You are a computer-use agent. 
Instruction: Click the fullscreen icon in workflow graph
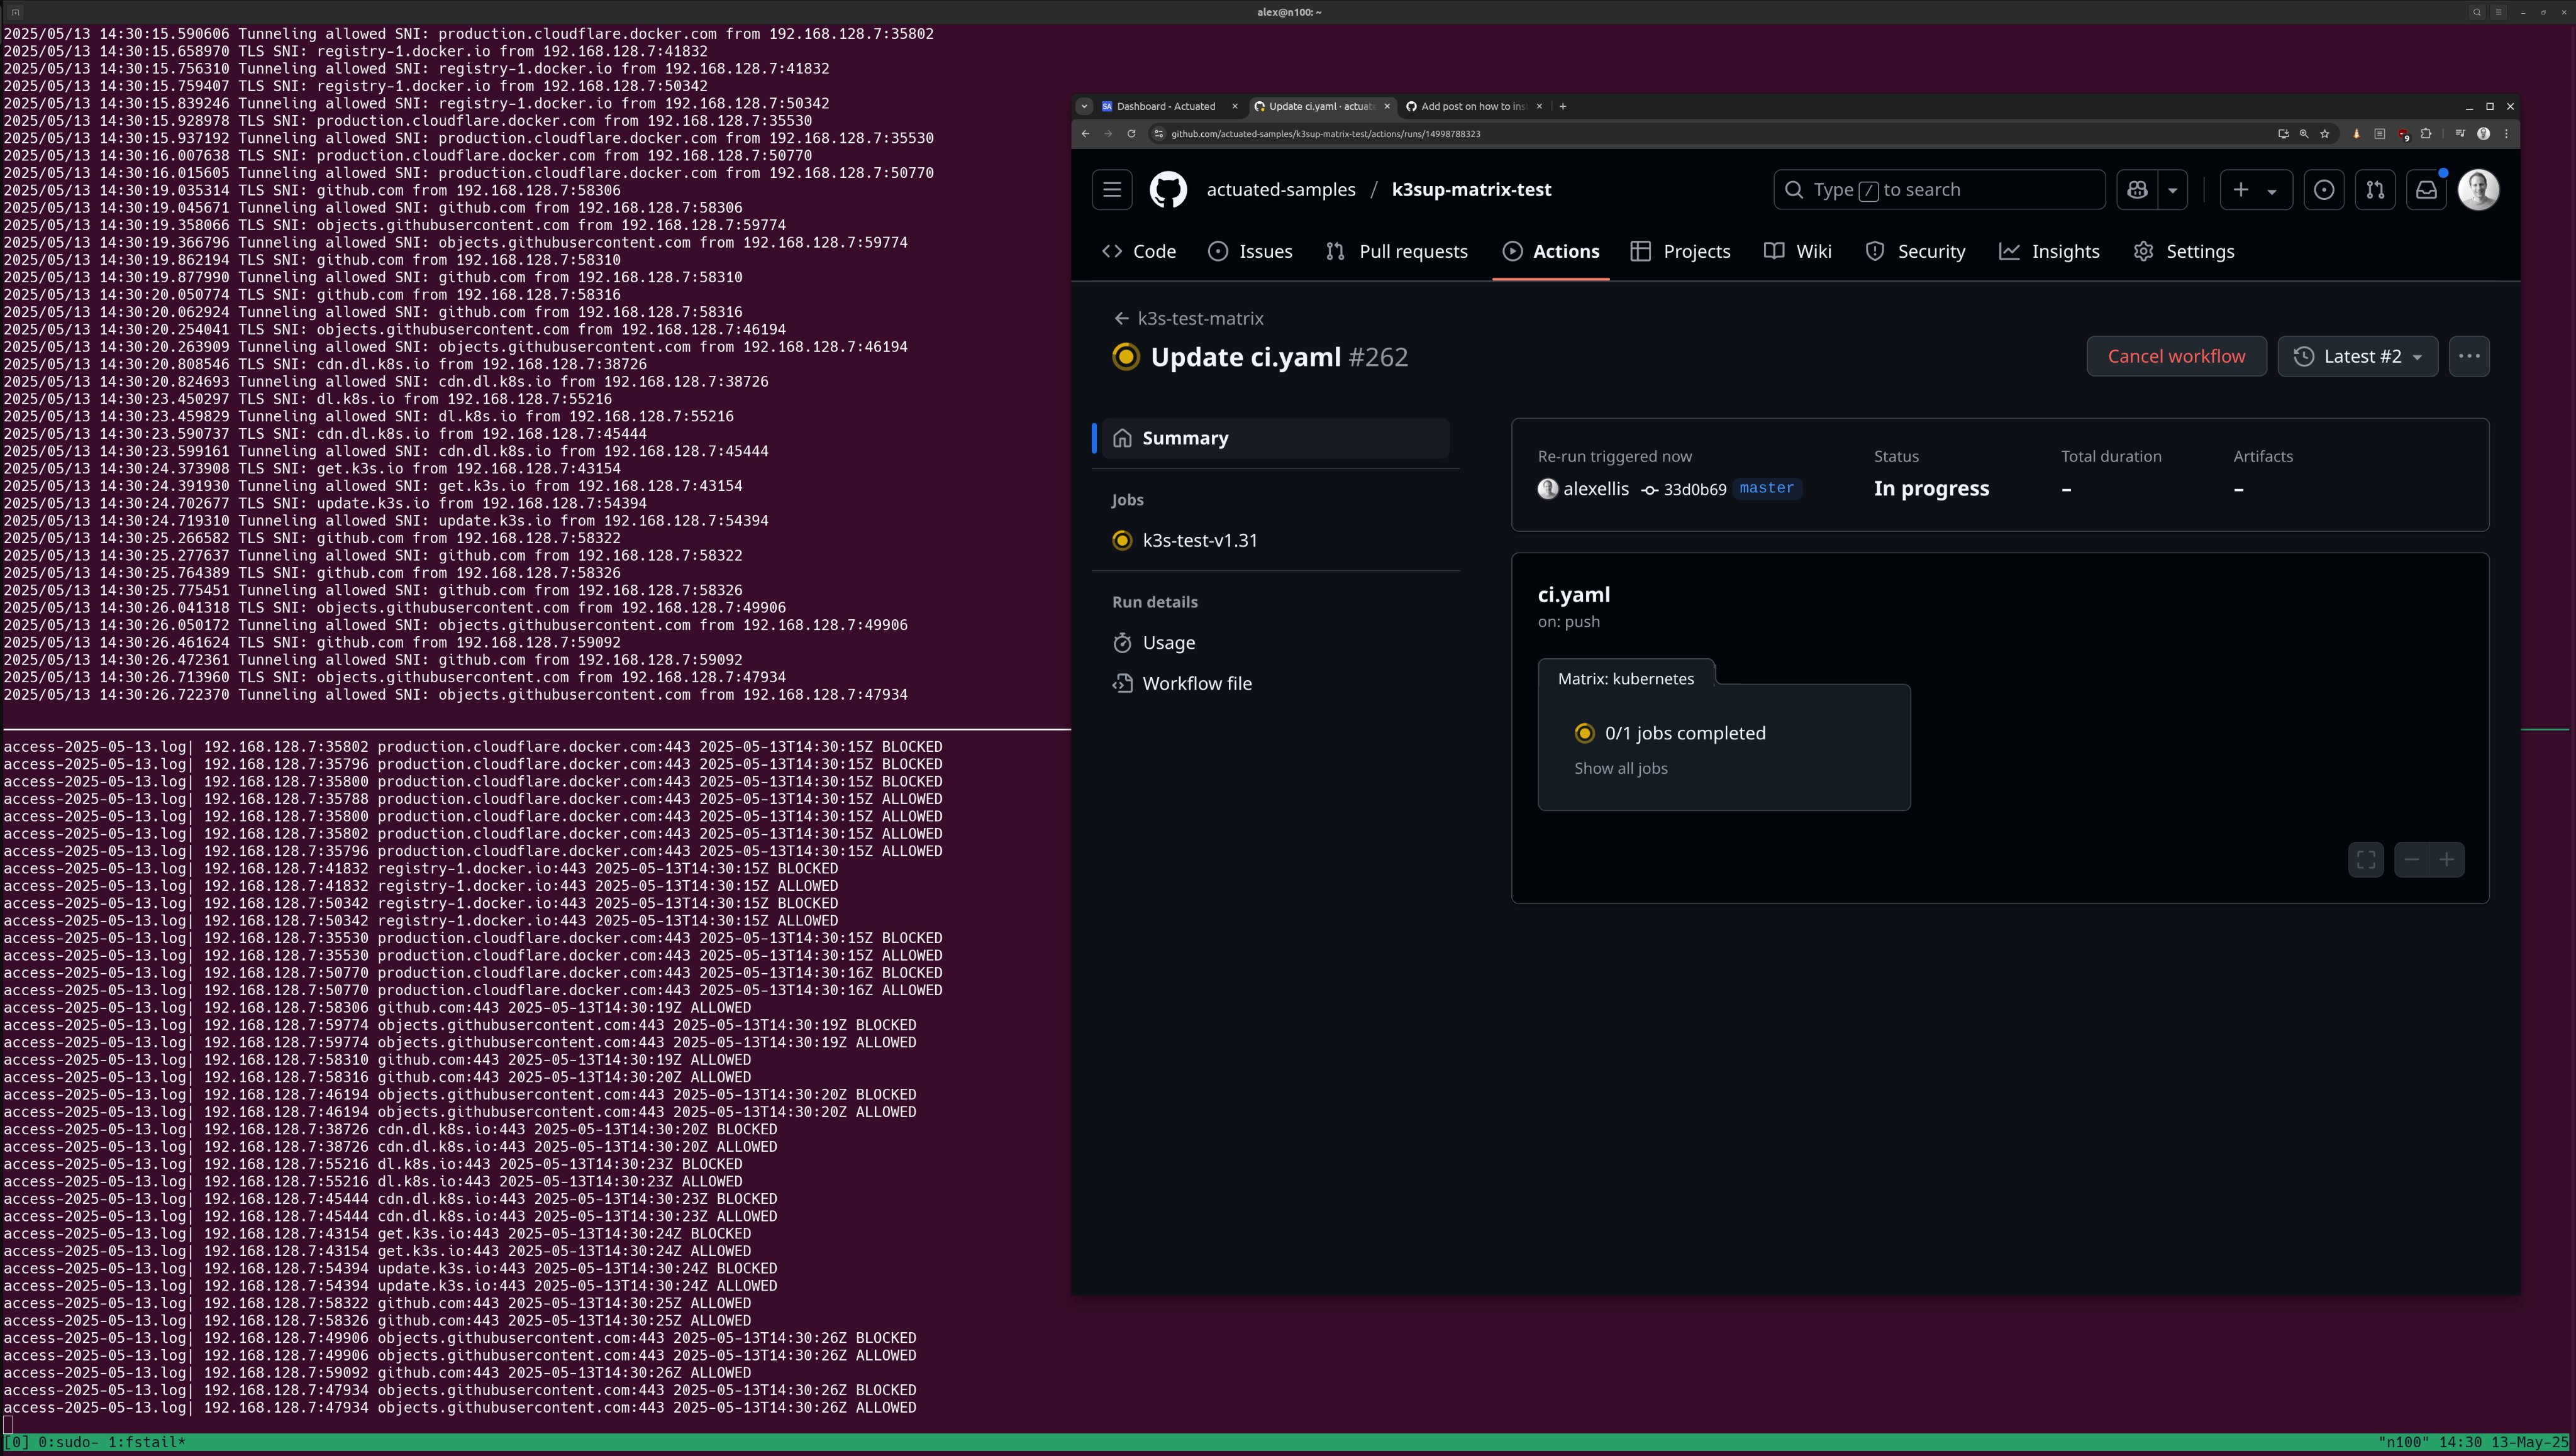(2366, 859)
